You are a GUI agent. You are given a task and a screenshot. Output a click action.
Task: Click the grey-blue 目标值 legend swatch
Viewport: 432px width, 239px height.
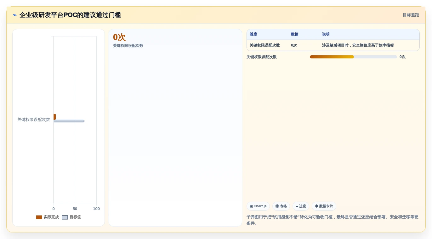click(x=65, y=217)
